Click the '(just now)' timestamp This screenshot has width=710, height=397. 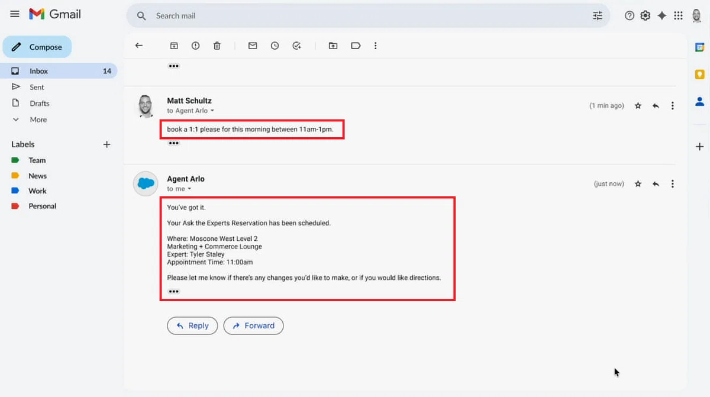[609, 184]
